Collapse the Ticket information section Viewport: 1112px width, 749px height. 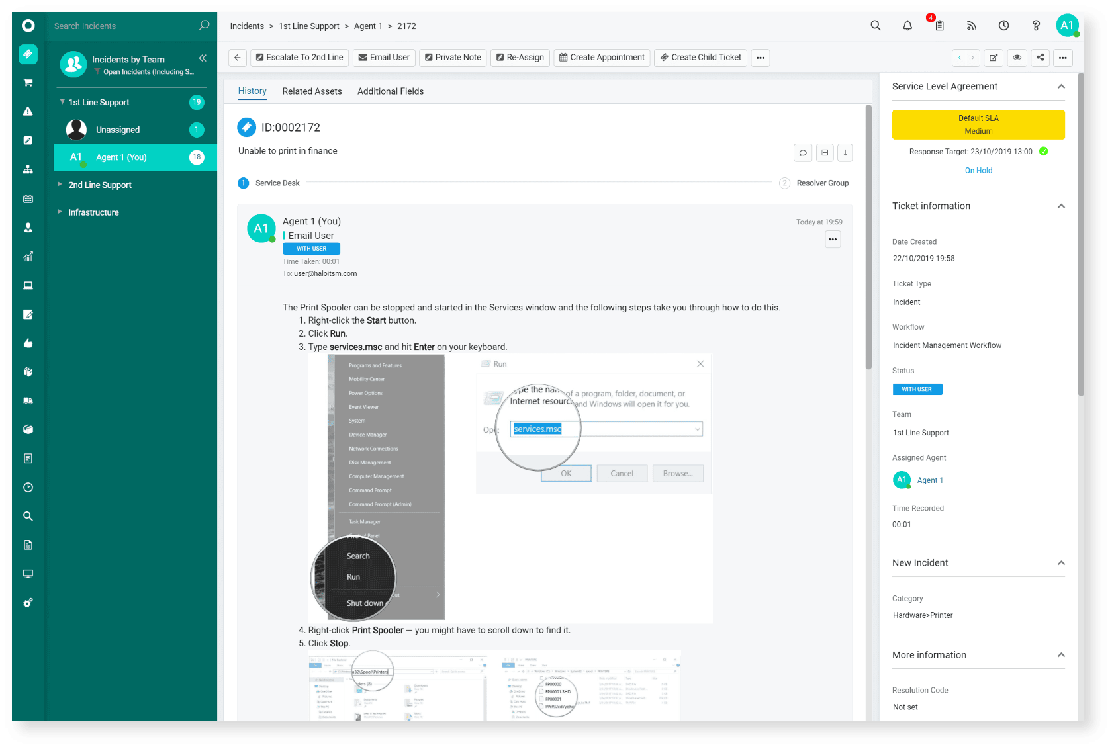pos(1061,206)
